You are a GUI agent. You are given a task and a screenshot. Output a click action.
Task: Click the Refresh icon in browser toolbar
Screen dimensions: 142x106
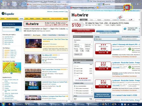pyautogui.click(x=12, y=4)
